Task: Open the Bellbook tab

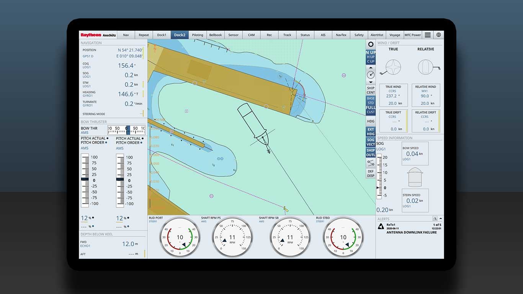Action: (216, 35)
